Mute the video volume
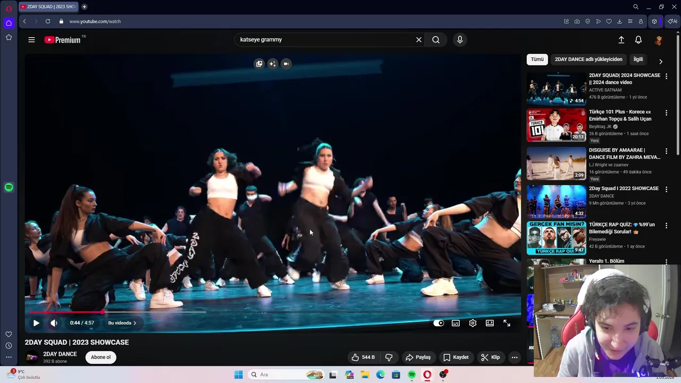This screenshot has width=681, height=383. point(54,323)
